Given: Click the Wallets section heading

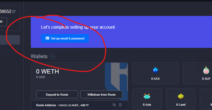Looking at the screenshot, I should coord(39,56).
